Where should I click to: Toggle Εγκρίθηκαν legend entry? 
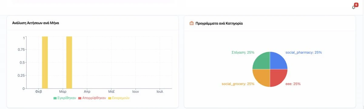[x=65, y=98]
